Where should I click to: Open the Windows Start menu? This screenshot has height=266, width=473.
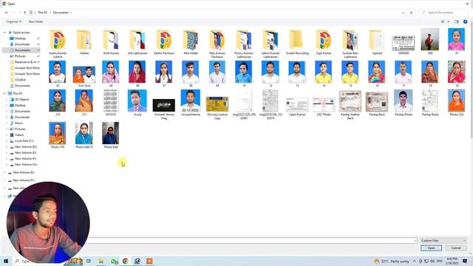[5, 261]
